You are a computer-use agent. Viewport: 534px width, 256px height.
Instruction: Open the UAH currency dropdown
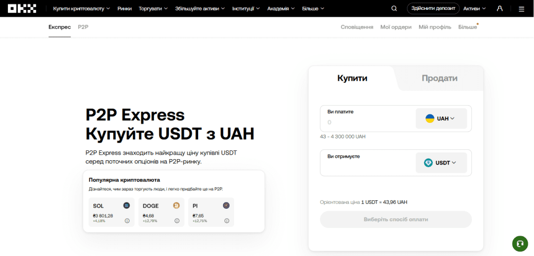click(441, 119)
